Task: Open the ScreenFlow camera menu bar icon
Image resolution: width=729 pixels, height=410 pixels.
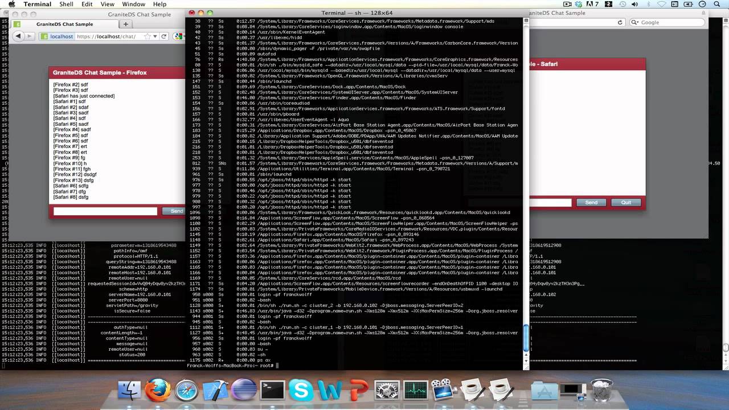Action: point(566,4)
